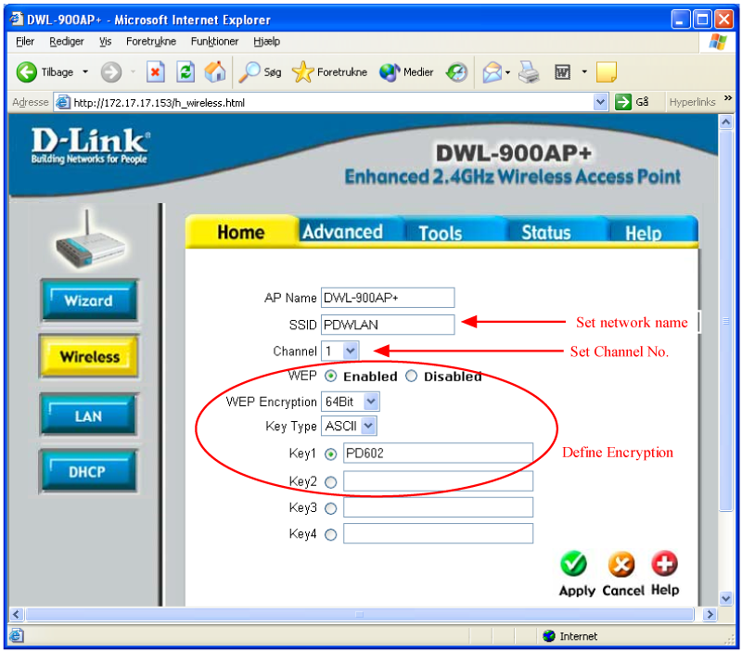The image size is (742, 652).
Task: Select the Key4 radio button
Action: (x=330, y=534)
